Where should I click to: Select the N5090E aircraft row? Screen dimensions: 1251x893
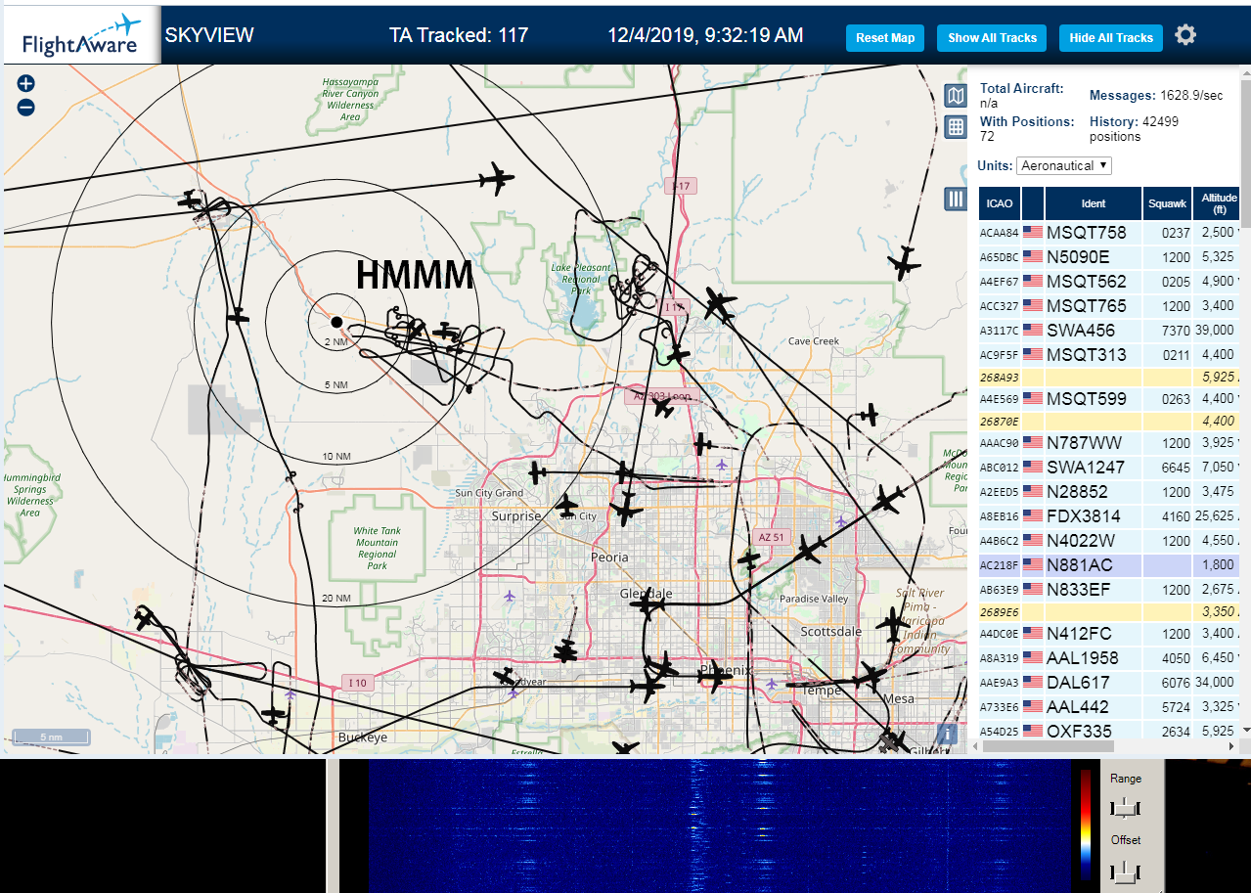pos(1109,257)
